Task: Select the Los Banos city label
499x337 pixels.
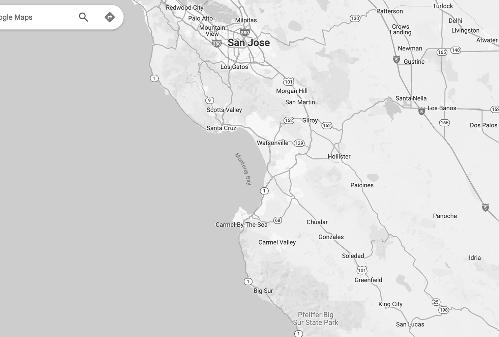Action: [x=442, y=108]
